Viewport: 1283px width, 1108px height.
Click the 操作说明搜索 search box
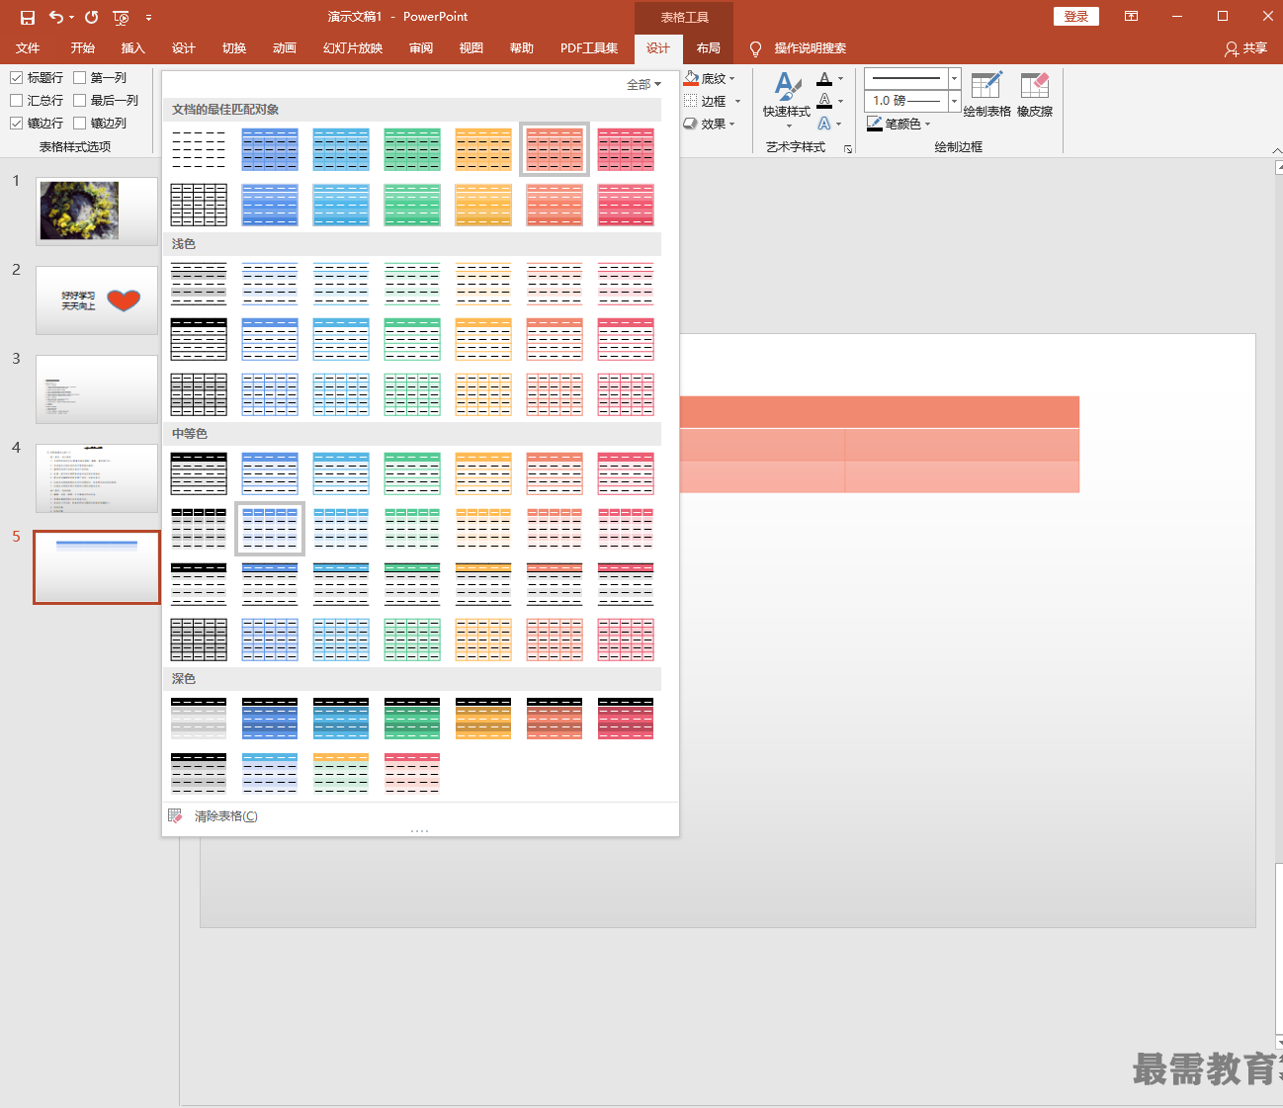(810, 47)
